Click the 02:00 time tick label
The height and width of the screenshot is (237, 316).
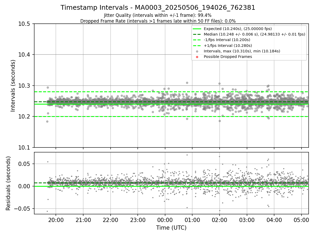(x=220, y=220)
